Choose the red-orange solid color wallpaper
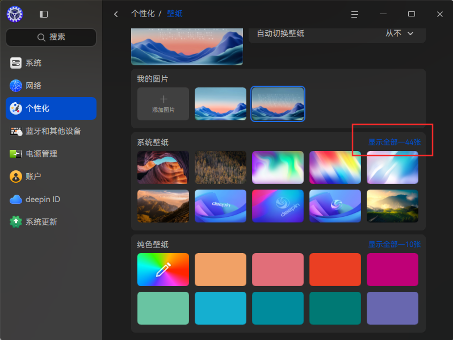Viewport: 453px width, 340px height. (335, 270)
